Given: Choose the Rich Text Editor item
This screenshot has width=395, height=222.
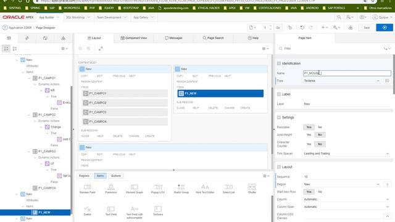Looking at the screenshot, I should [x=205, y=189].
